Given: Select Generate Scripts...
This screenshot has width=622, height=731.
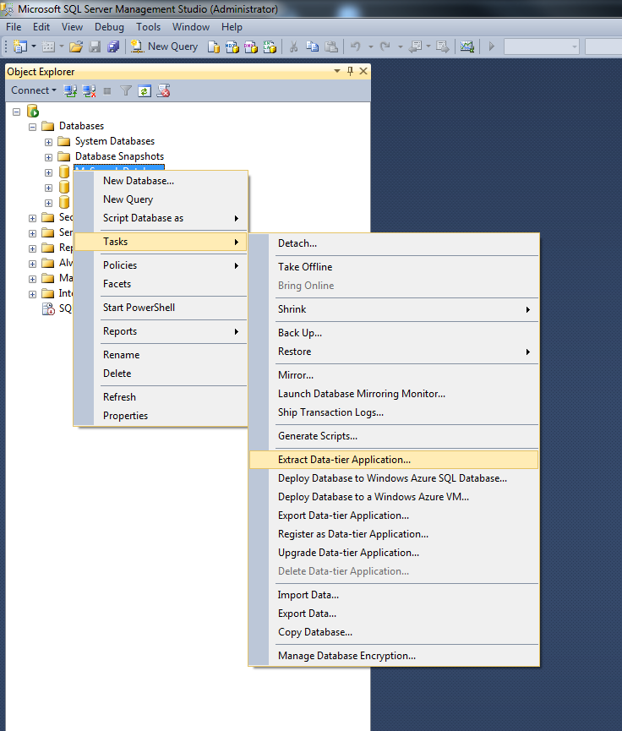Looking at the screenshot, I should pyautogui.click(x=394, y=436).
